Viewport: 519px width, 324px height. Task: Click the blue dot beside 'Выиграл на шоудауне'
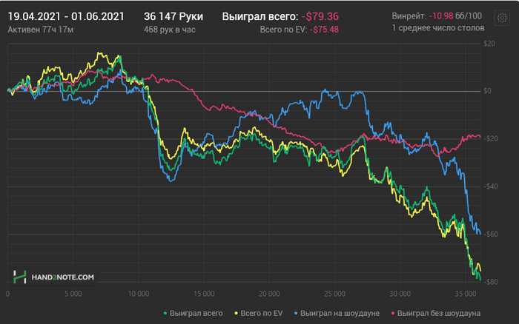point(296,313)
